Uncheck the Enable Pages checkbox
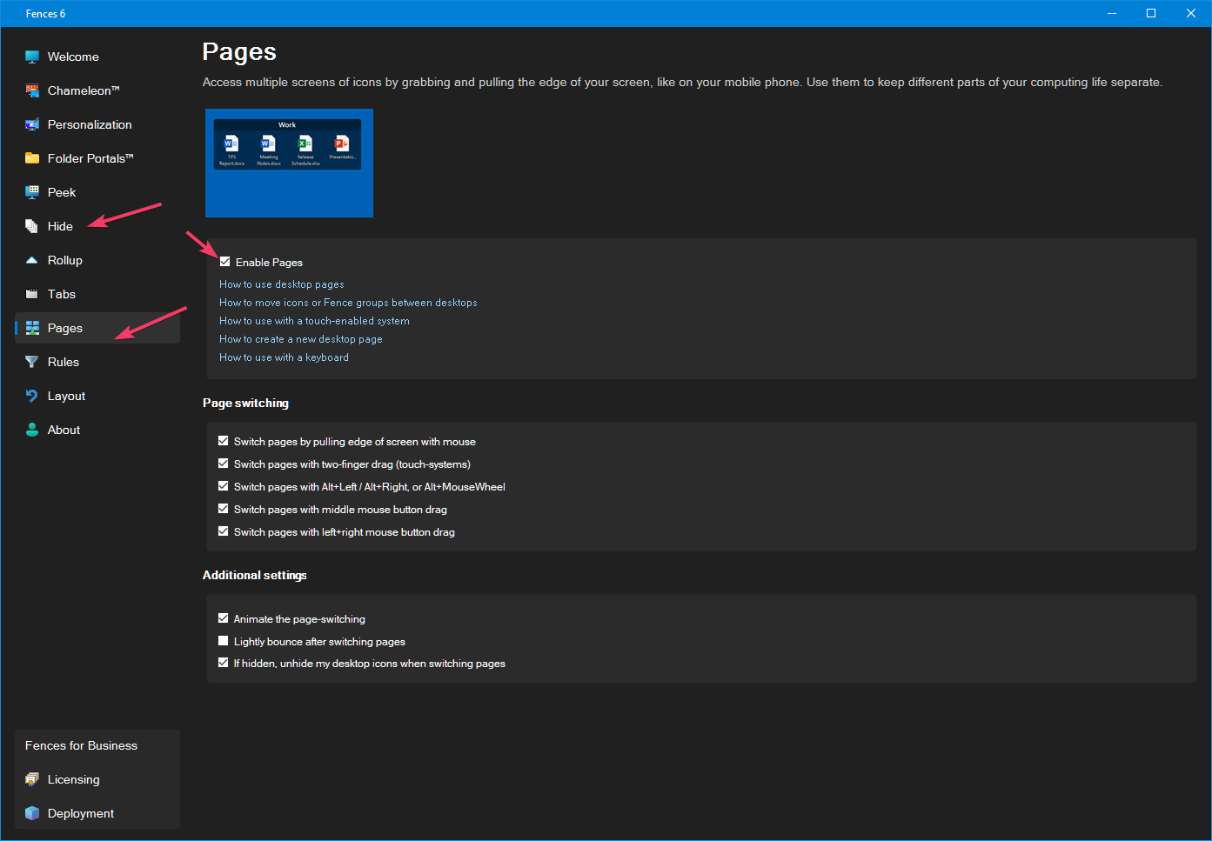The width and height of the screenshot is (1212, 841). (225, 262)
